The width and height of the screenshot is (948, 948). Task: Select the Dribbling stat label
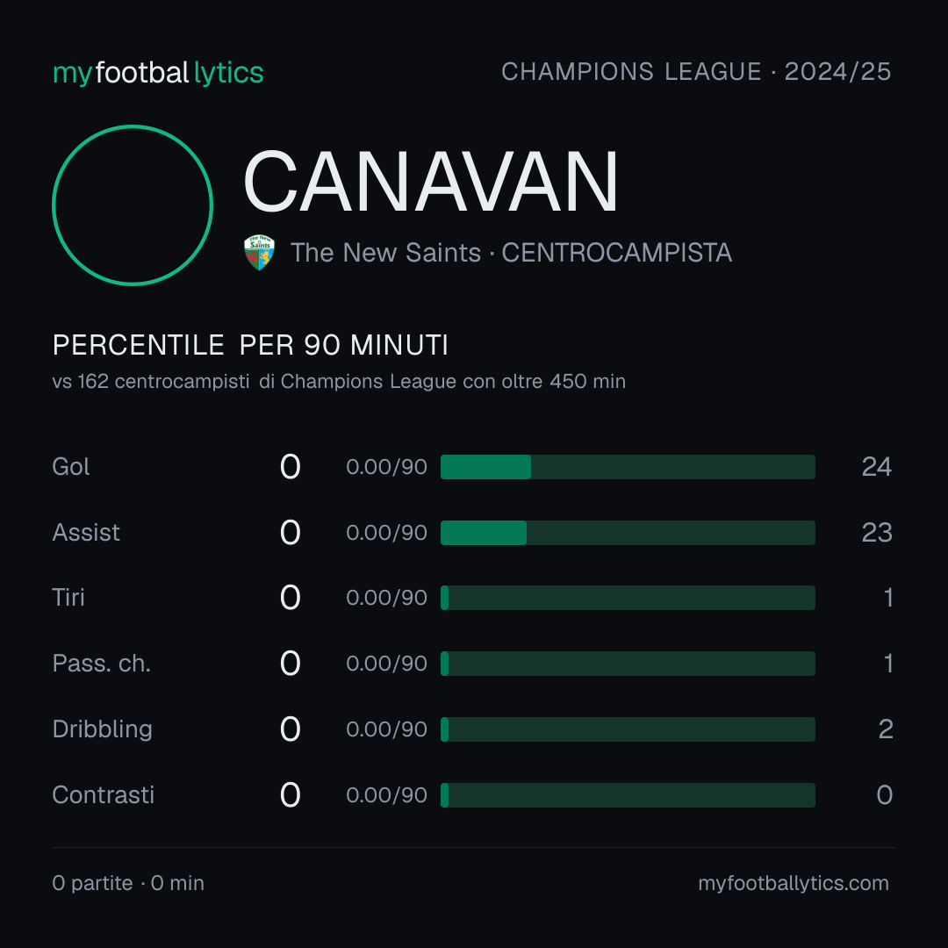point(102,729)
